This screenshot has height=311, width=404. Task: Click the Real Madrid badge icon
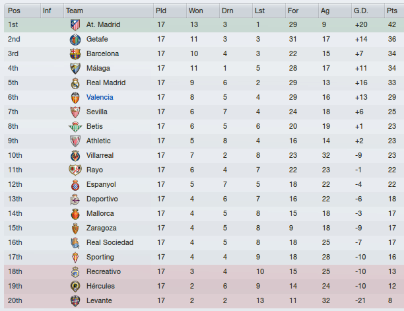tap(75, 83)
